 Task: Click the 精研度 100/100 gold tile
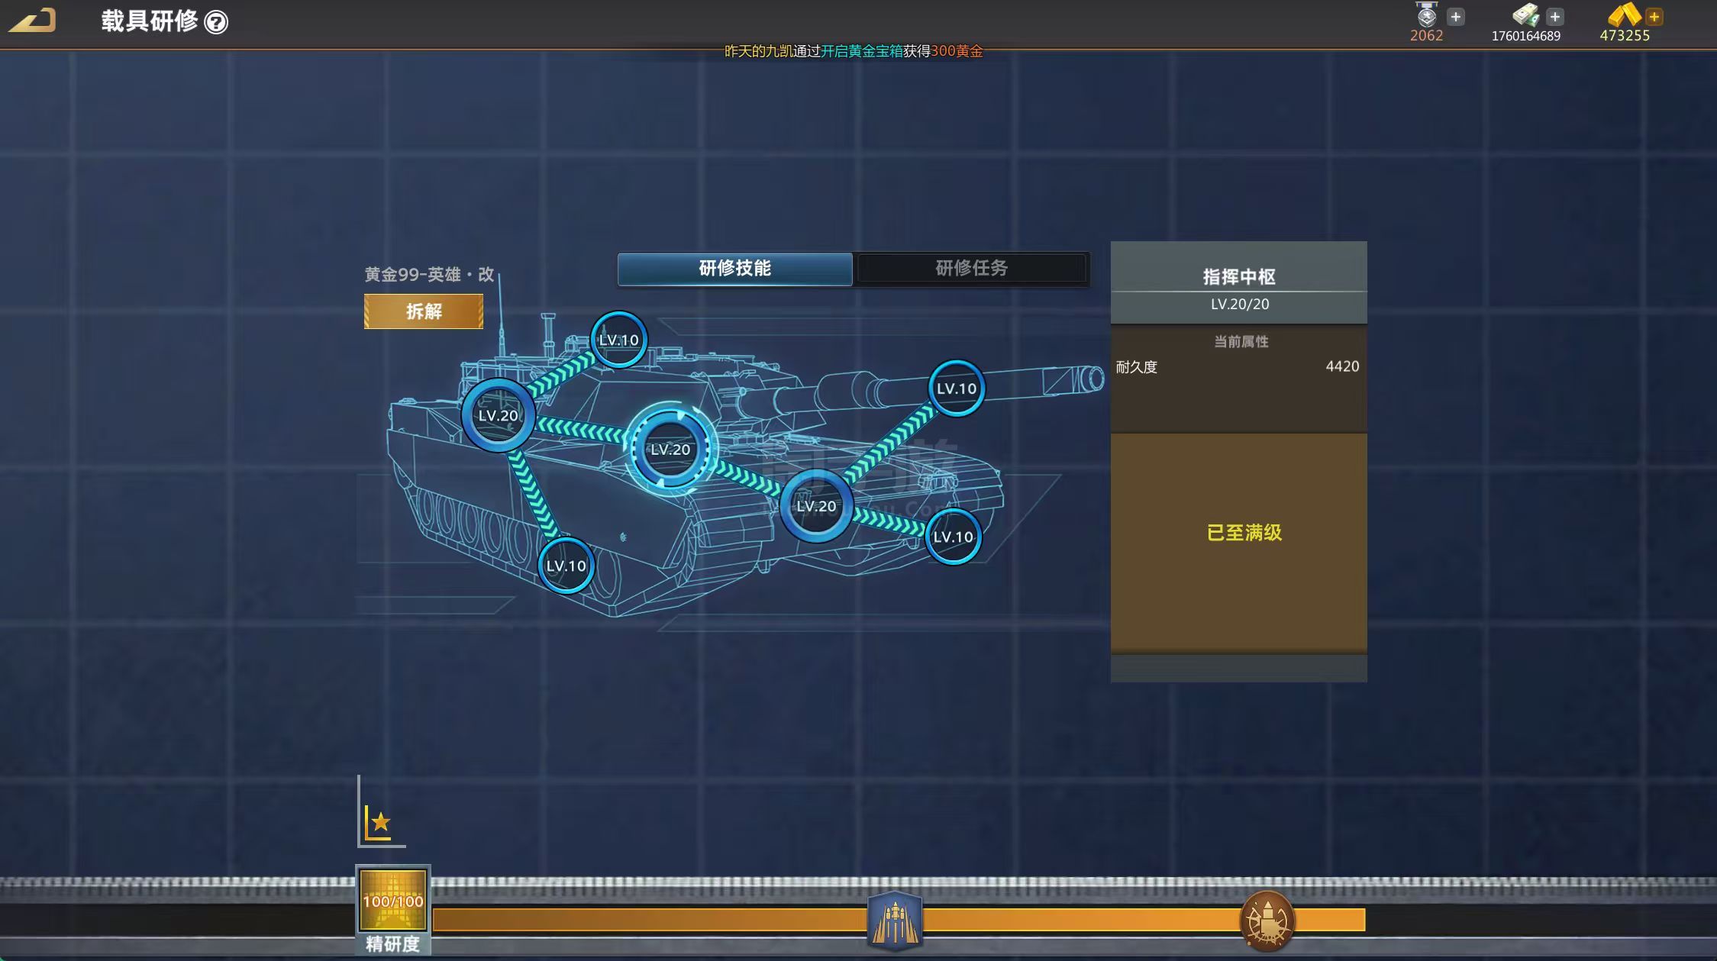pyautogui.click(x=393, y=901)
